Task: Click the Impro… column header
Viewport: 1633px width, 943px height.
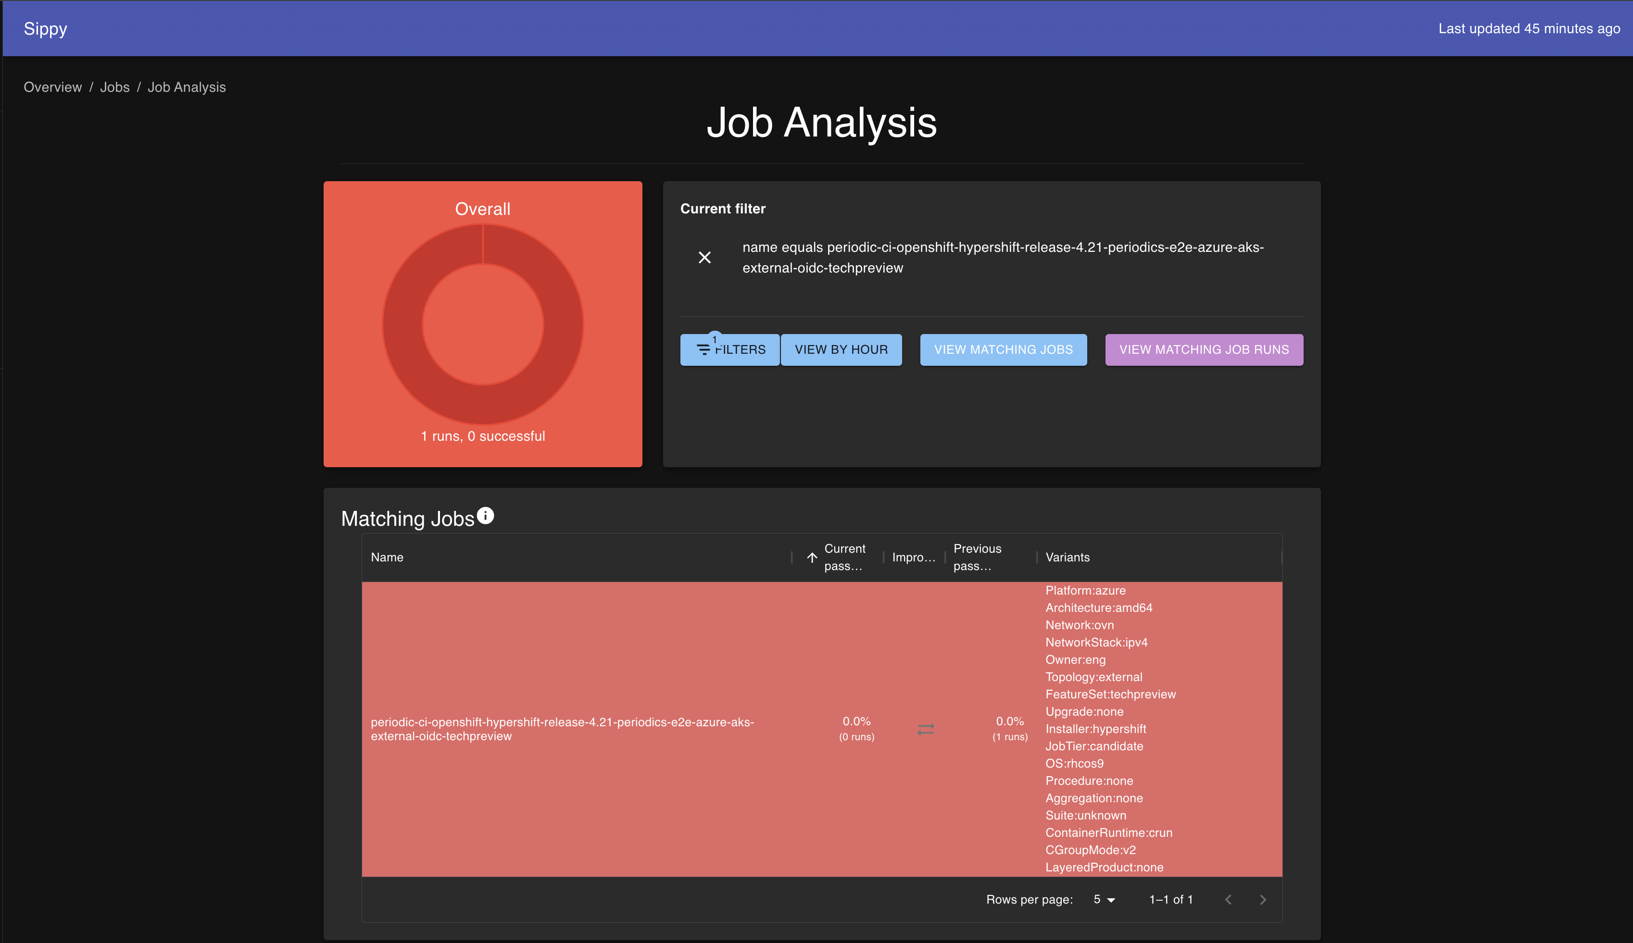Action: pyautogui.click(x=913, y=558)
